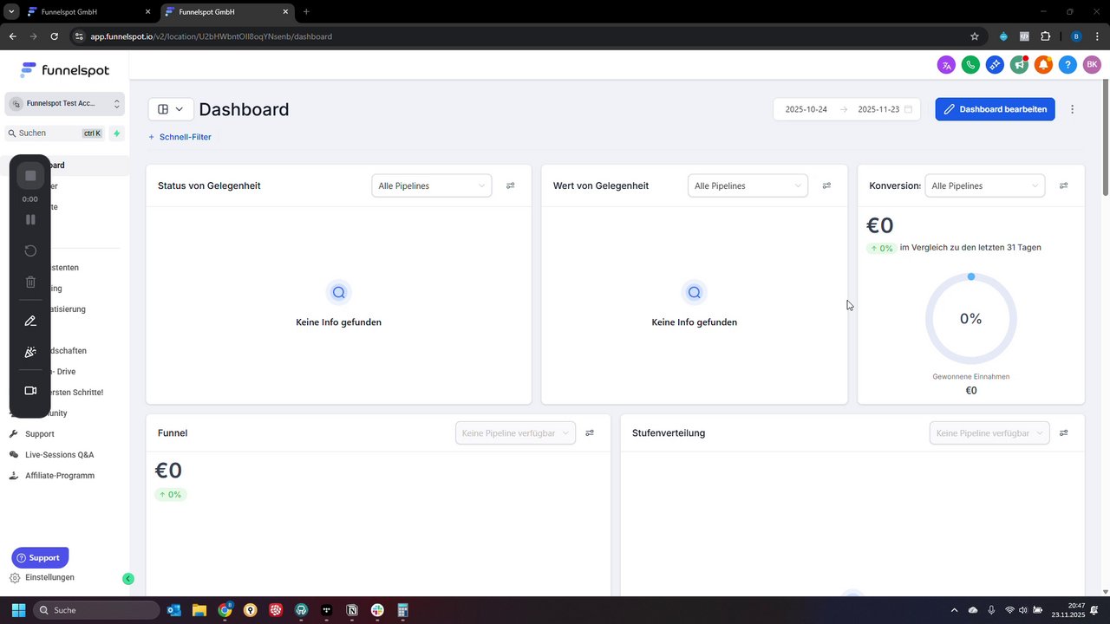Open filter settings for the Funnel widget
Viewport: 1110px width, 624px height.
tap(590, 433)
